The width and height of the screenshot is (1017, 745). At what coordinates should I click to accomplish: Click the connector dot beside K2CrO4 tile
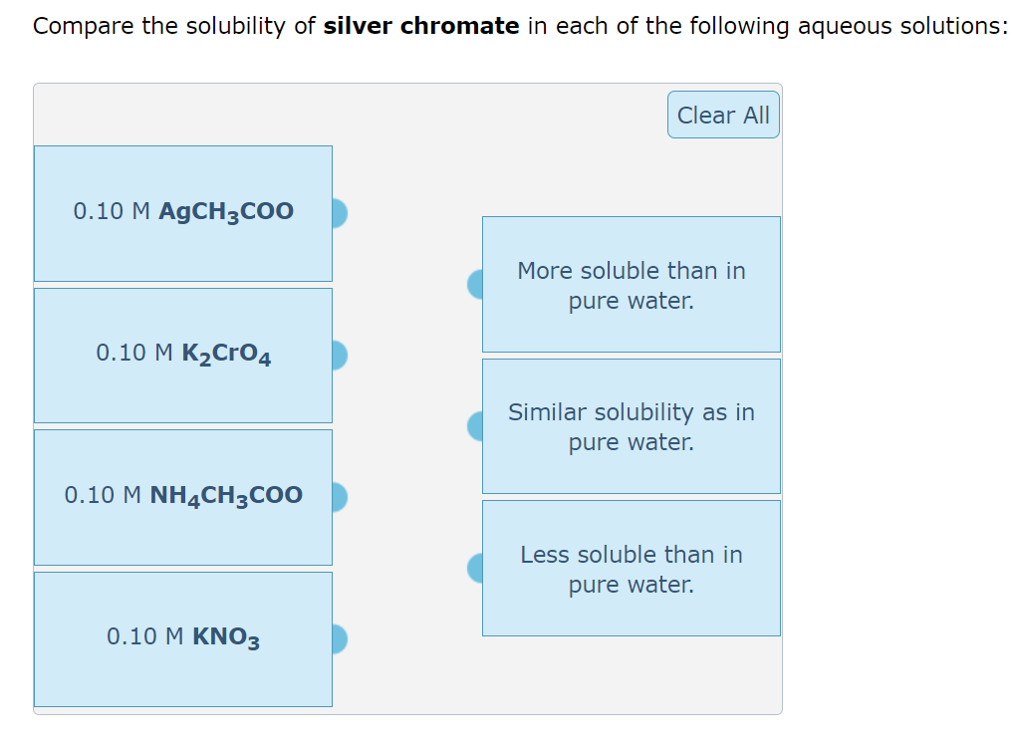point(338,355)
